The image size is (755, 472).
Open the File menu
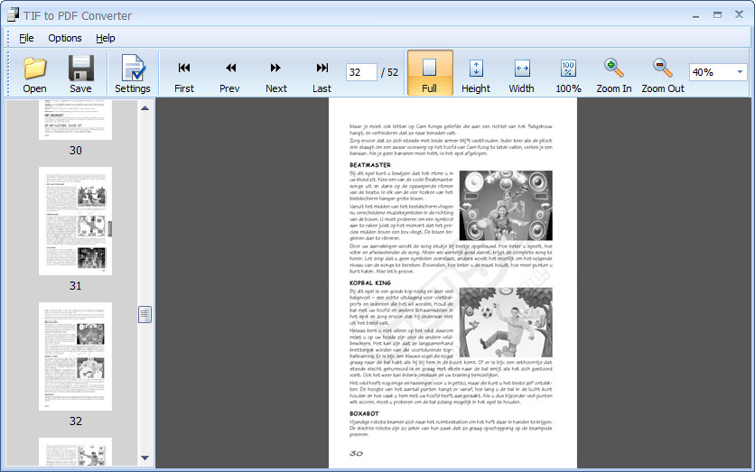pos(26,38)
